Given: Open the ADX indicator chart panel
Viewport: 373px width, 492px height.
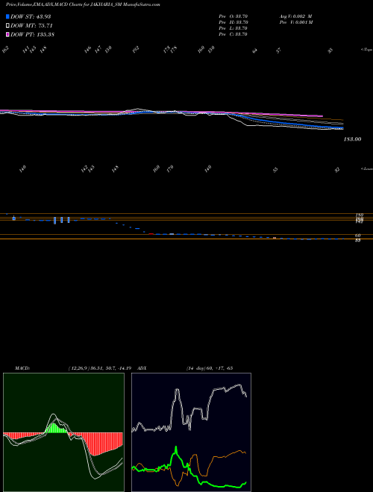Looking at the screenshot, I should 191,432.
